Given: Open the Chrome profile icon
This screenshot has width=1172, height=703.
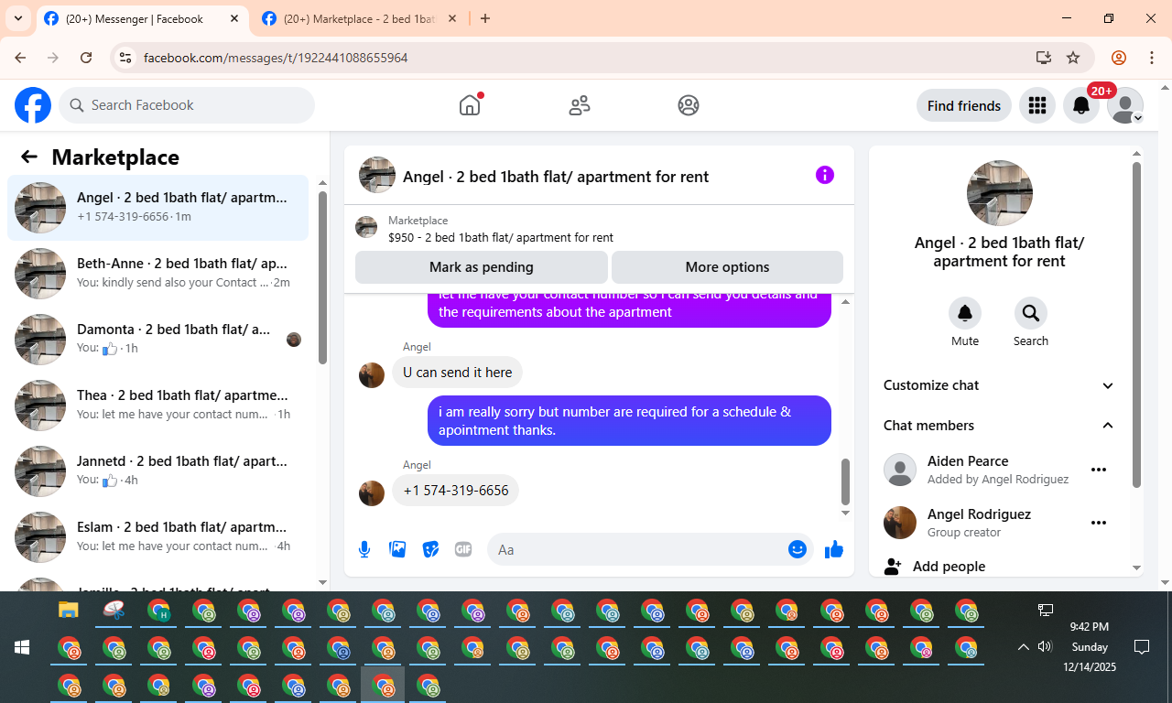Looking at the screenshot, I should click(1119, 58).
